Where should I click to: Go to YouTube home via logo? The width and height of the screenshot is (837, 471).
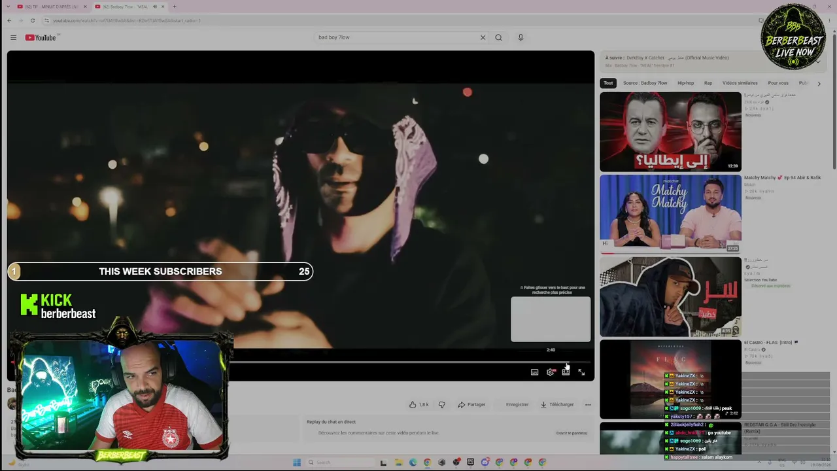pyautogui.click(x=41, y=37)
